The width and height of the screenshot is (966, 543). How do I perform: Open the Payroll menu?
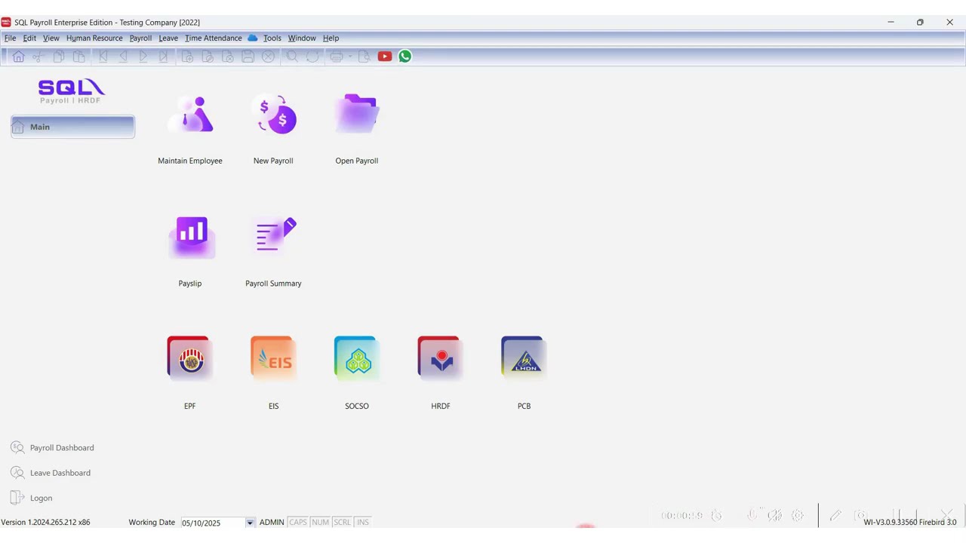(x=140, y=38)
